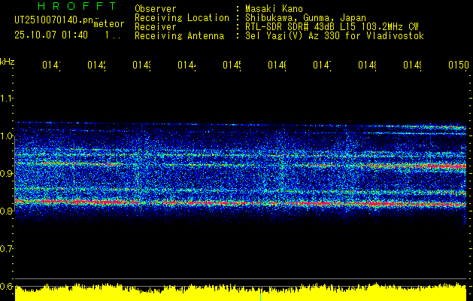This screenshot has width=473, height=301.
Task: Click the 1.0 kHz axis tick
Action: 8,136
